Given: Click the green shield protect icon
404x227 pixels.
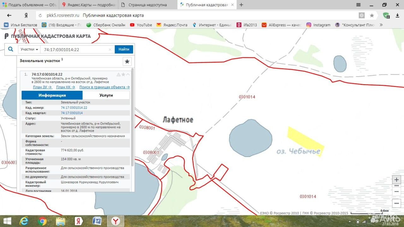Looking at the screenshot, I should point(386,15).
